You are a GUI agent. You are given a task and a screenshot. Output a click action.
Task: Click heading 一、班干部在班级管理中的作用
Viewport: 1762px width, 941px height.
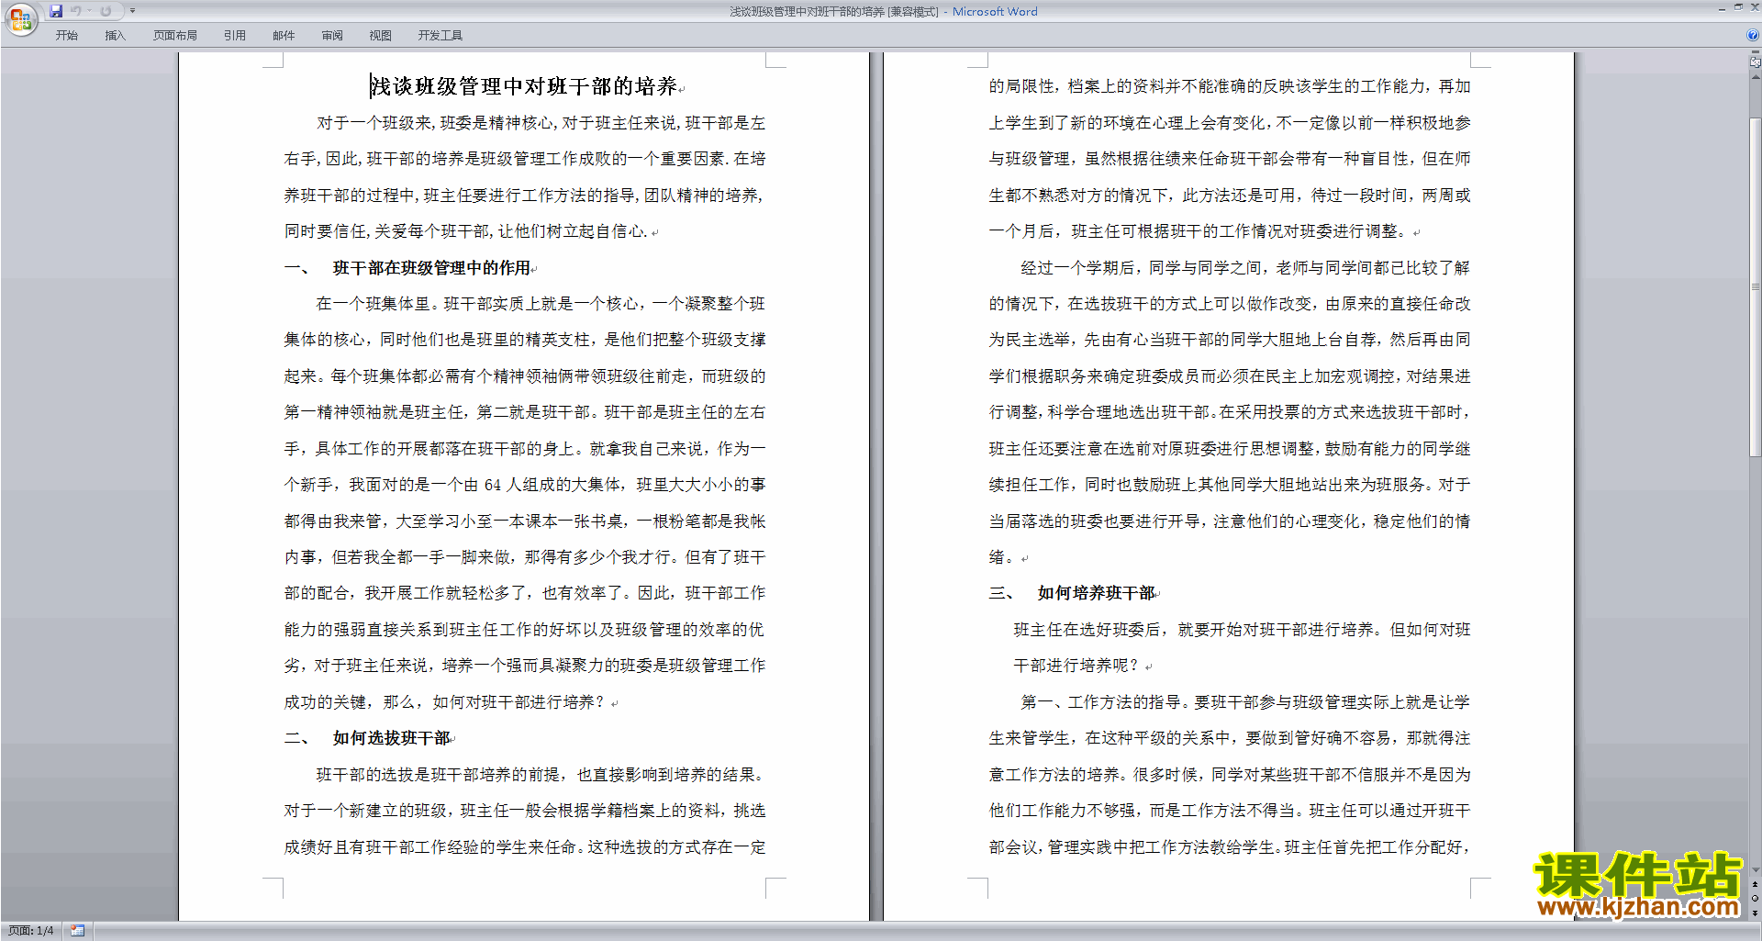pos(407,268)
